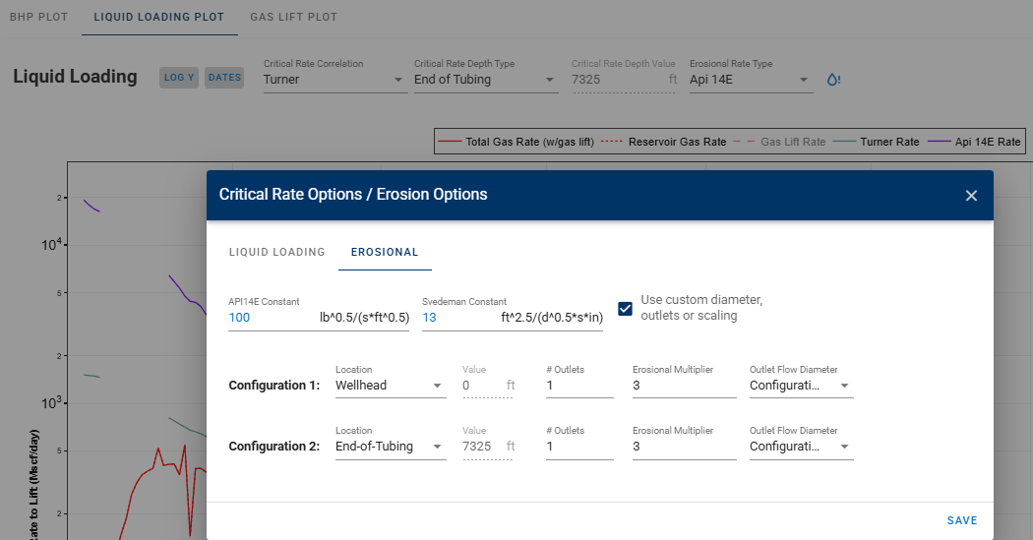Expand Configuration 1 Outlet Flow Diameter dropdown

801,386
